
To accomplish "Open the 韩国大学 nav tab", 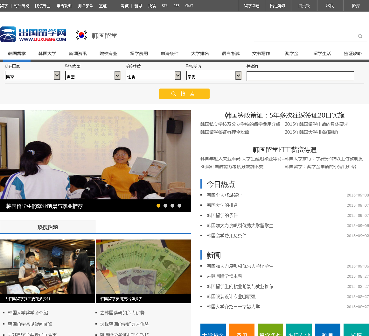I will click(x=47, y=54).
